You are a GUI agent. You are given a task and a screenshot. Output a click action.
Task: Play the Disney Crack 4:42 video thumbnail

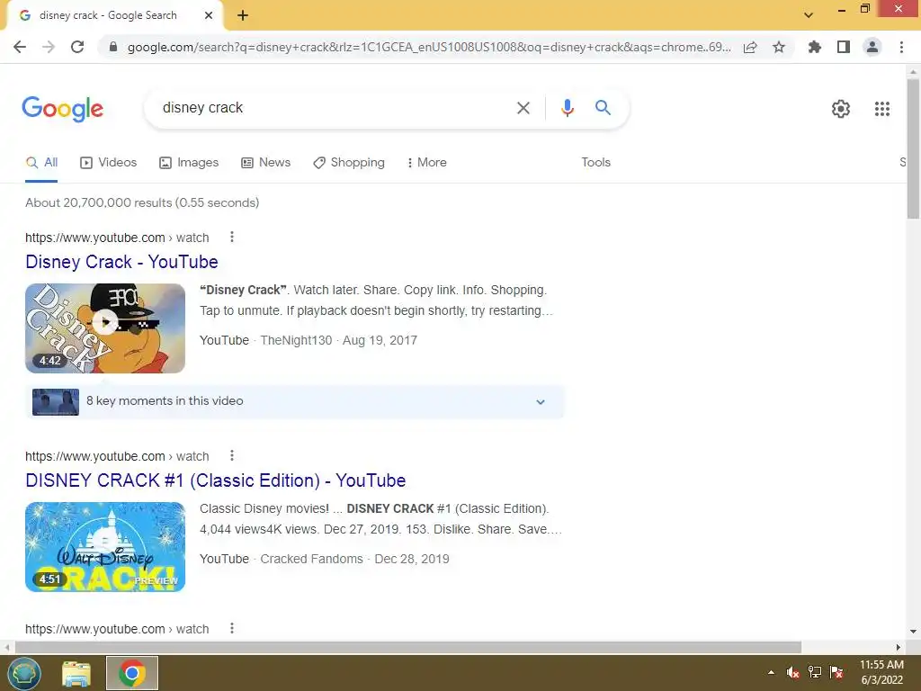click(x=105, y=328)
